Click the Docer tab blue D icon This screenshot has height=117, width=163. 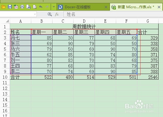60,7
